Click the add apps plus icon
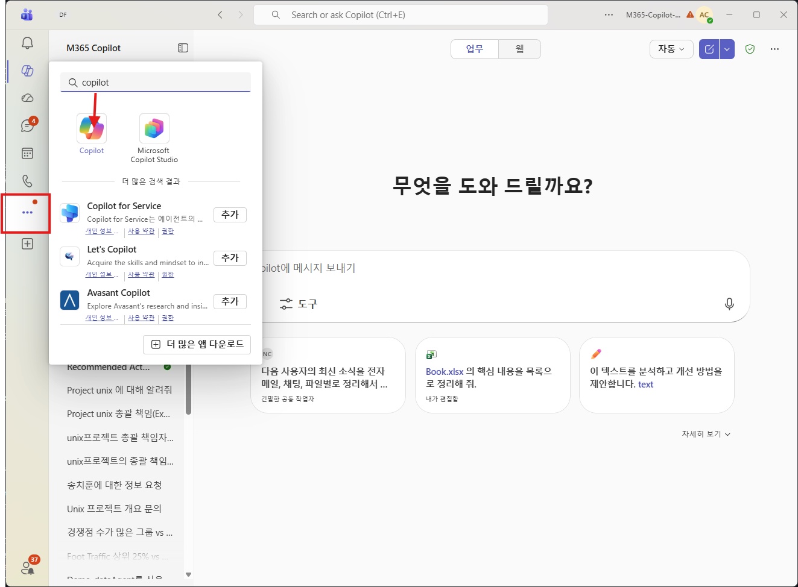798x587 pixels. pos(27,243)
